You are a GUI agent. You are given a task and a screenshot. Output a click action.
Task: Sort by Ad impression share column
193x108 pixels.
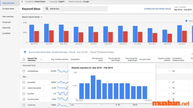pos(97,59)
